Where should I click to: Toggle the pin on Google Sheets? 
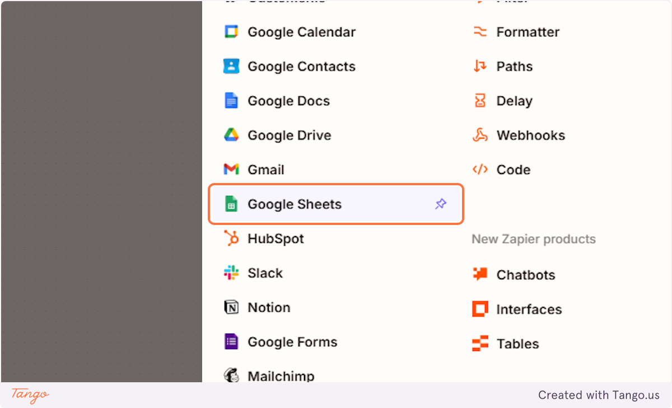pos(441,204)
